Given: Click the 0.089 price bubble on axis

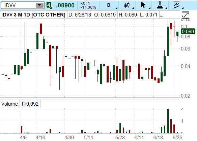Looking at the screenshot, I should 188,31.
